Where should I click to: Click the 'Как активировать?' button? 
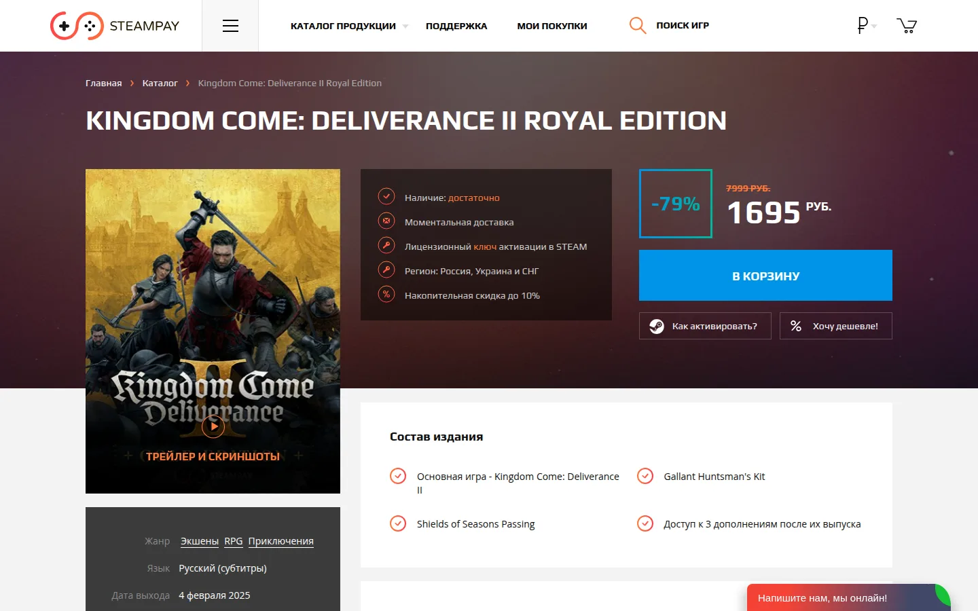pyautogui.click(x=705, y=326)
